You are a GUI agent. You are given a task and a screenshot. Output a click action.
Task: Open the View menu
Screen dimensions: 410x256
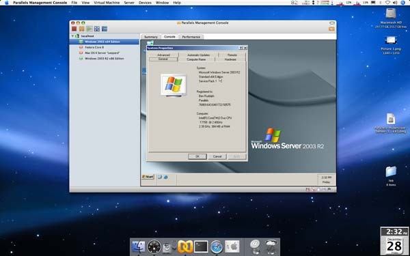85,3
